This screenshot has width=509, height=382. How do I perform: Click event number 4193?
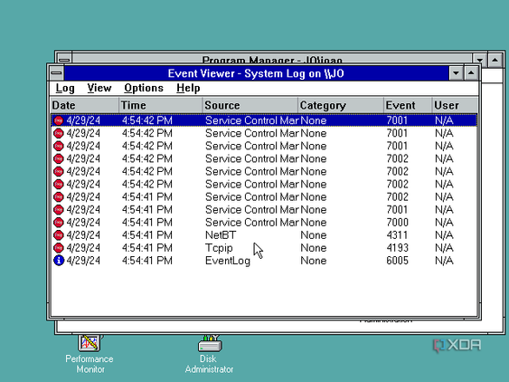point(397,248)
